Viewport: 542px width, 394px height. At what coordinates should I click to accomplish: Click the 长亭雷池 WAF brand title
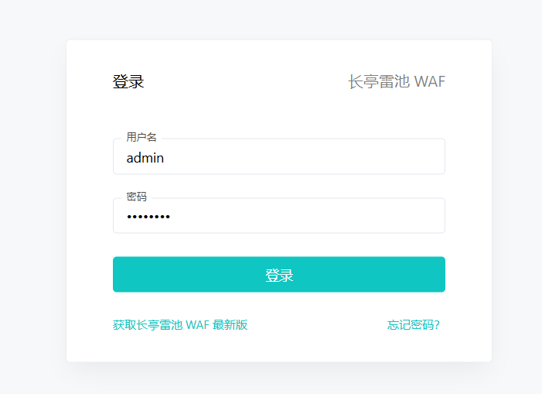397,82
